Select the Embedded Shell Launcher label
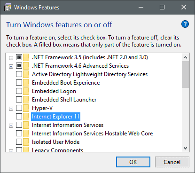 pos(64,100)
